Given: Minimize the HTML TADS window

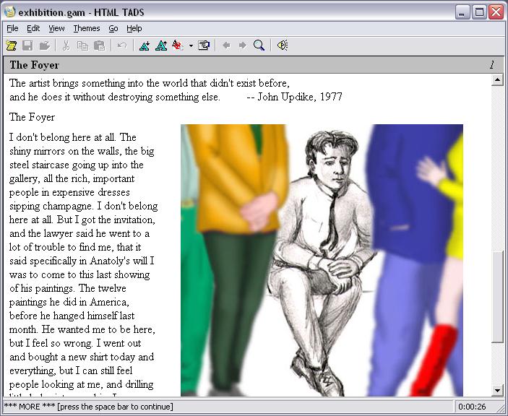Looking at the screenshot, I should tap(462, 12).
